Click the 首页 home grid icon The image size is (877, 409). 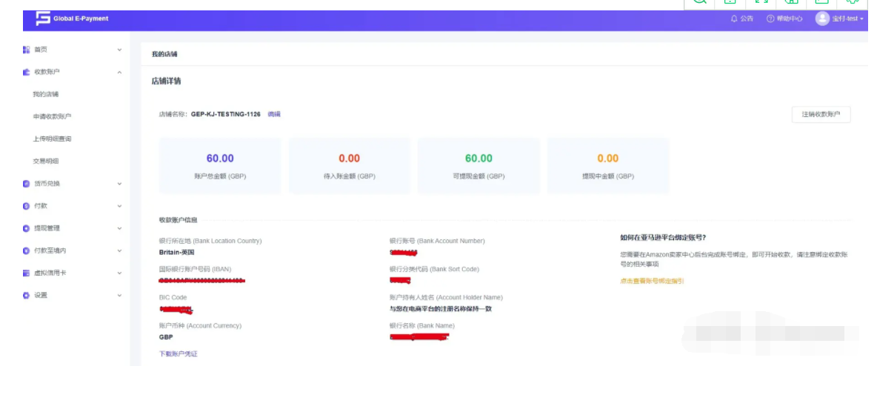[x=26, y=50]
